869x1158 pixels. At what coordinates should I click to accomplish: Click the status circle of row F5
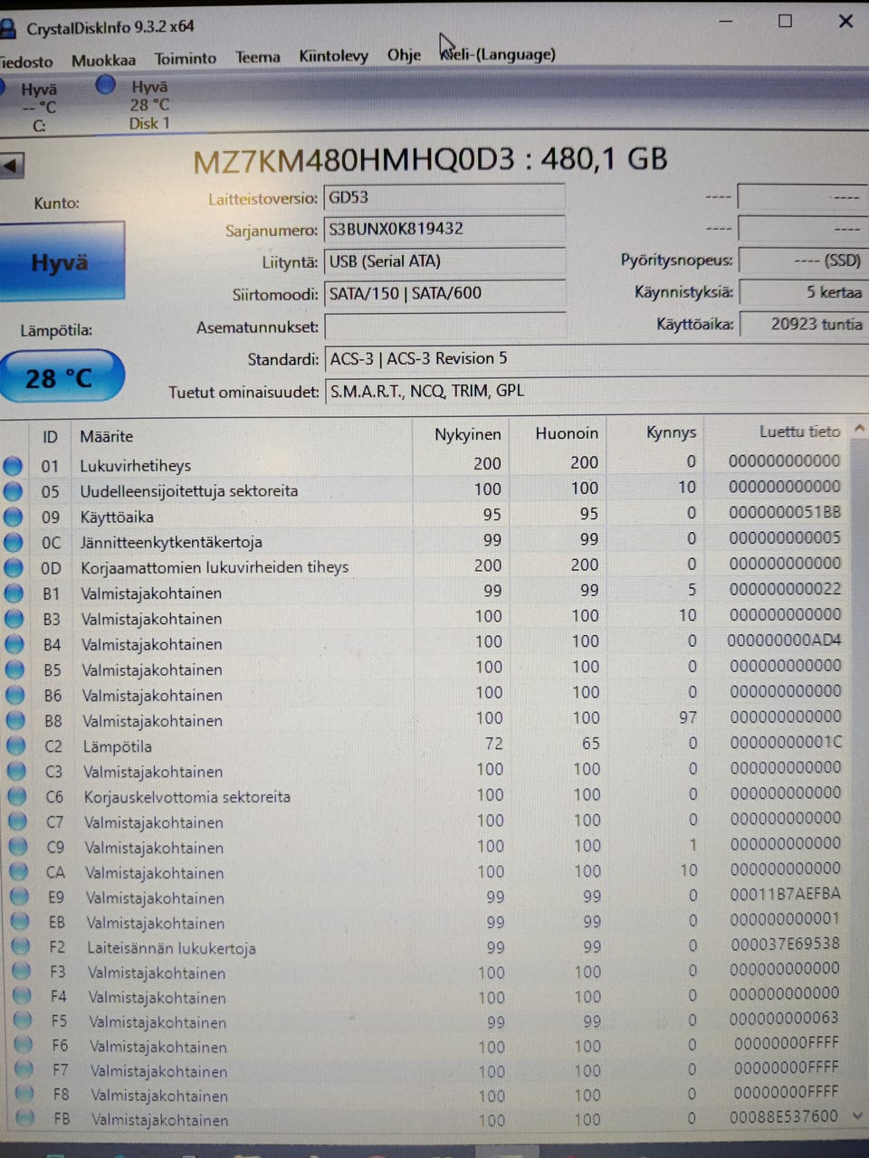(x=24, y=1021)
